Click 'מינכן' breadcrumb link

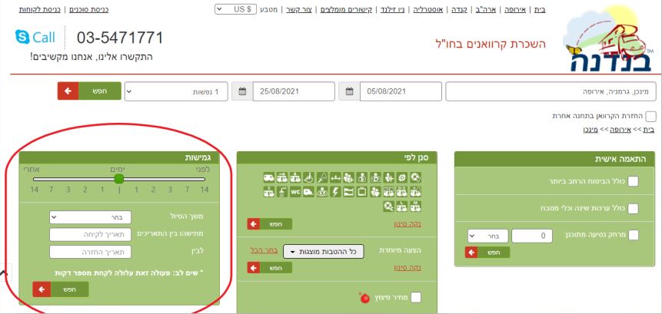tap(590, 130)
